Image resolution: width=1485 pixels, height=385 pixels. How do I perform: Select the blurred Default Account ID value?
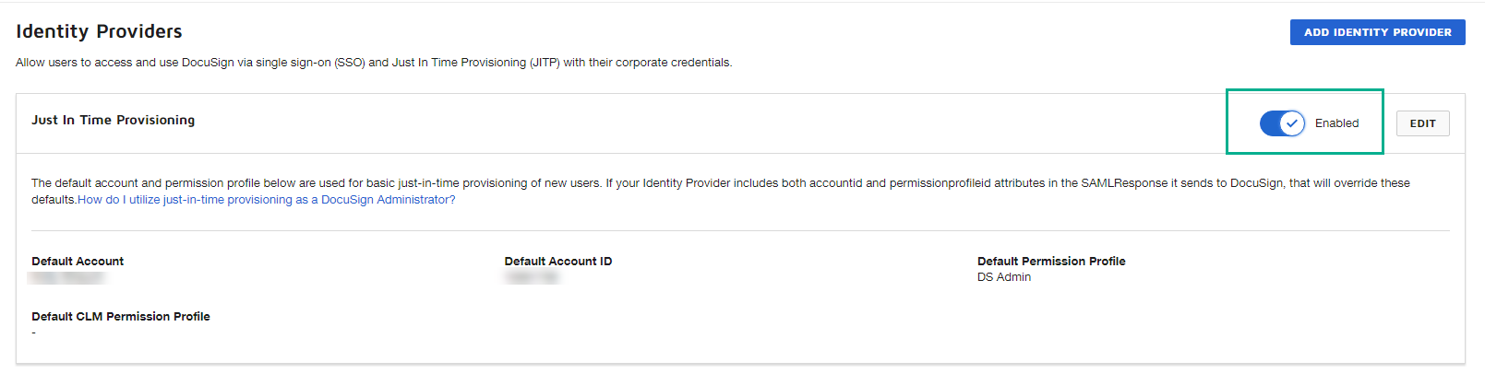click(x=532, y=277)
